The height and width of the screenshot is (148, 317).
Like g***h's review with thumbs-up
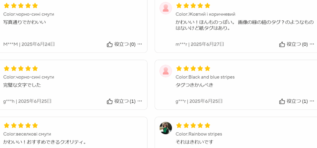[x=110, y=101]
